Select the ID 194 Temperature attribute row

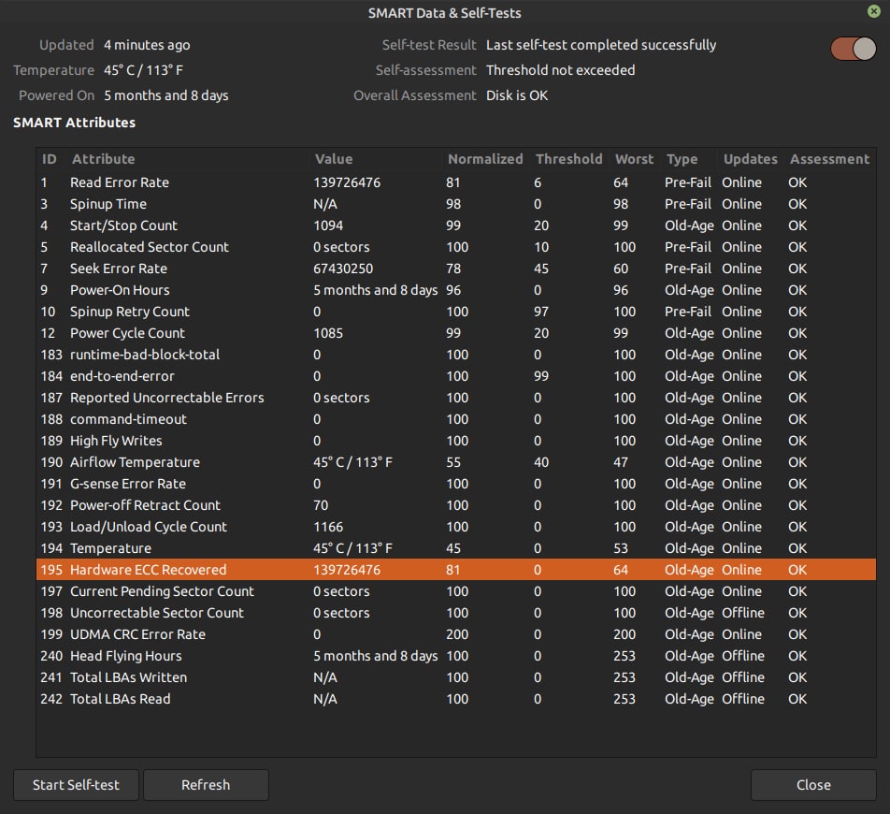[456, 548]
